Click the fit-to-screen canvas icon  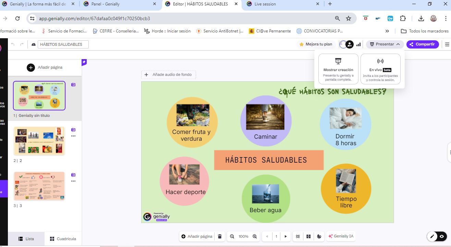(298, 236)
